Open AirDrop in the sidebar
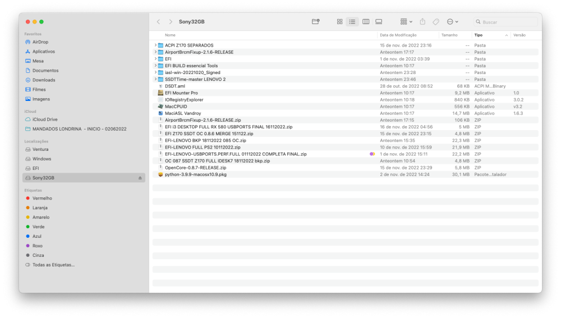561x318 pixels. tap(40, 42)
